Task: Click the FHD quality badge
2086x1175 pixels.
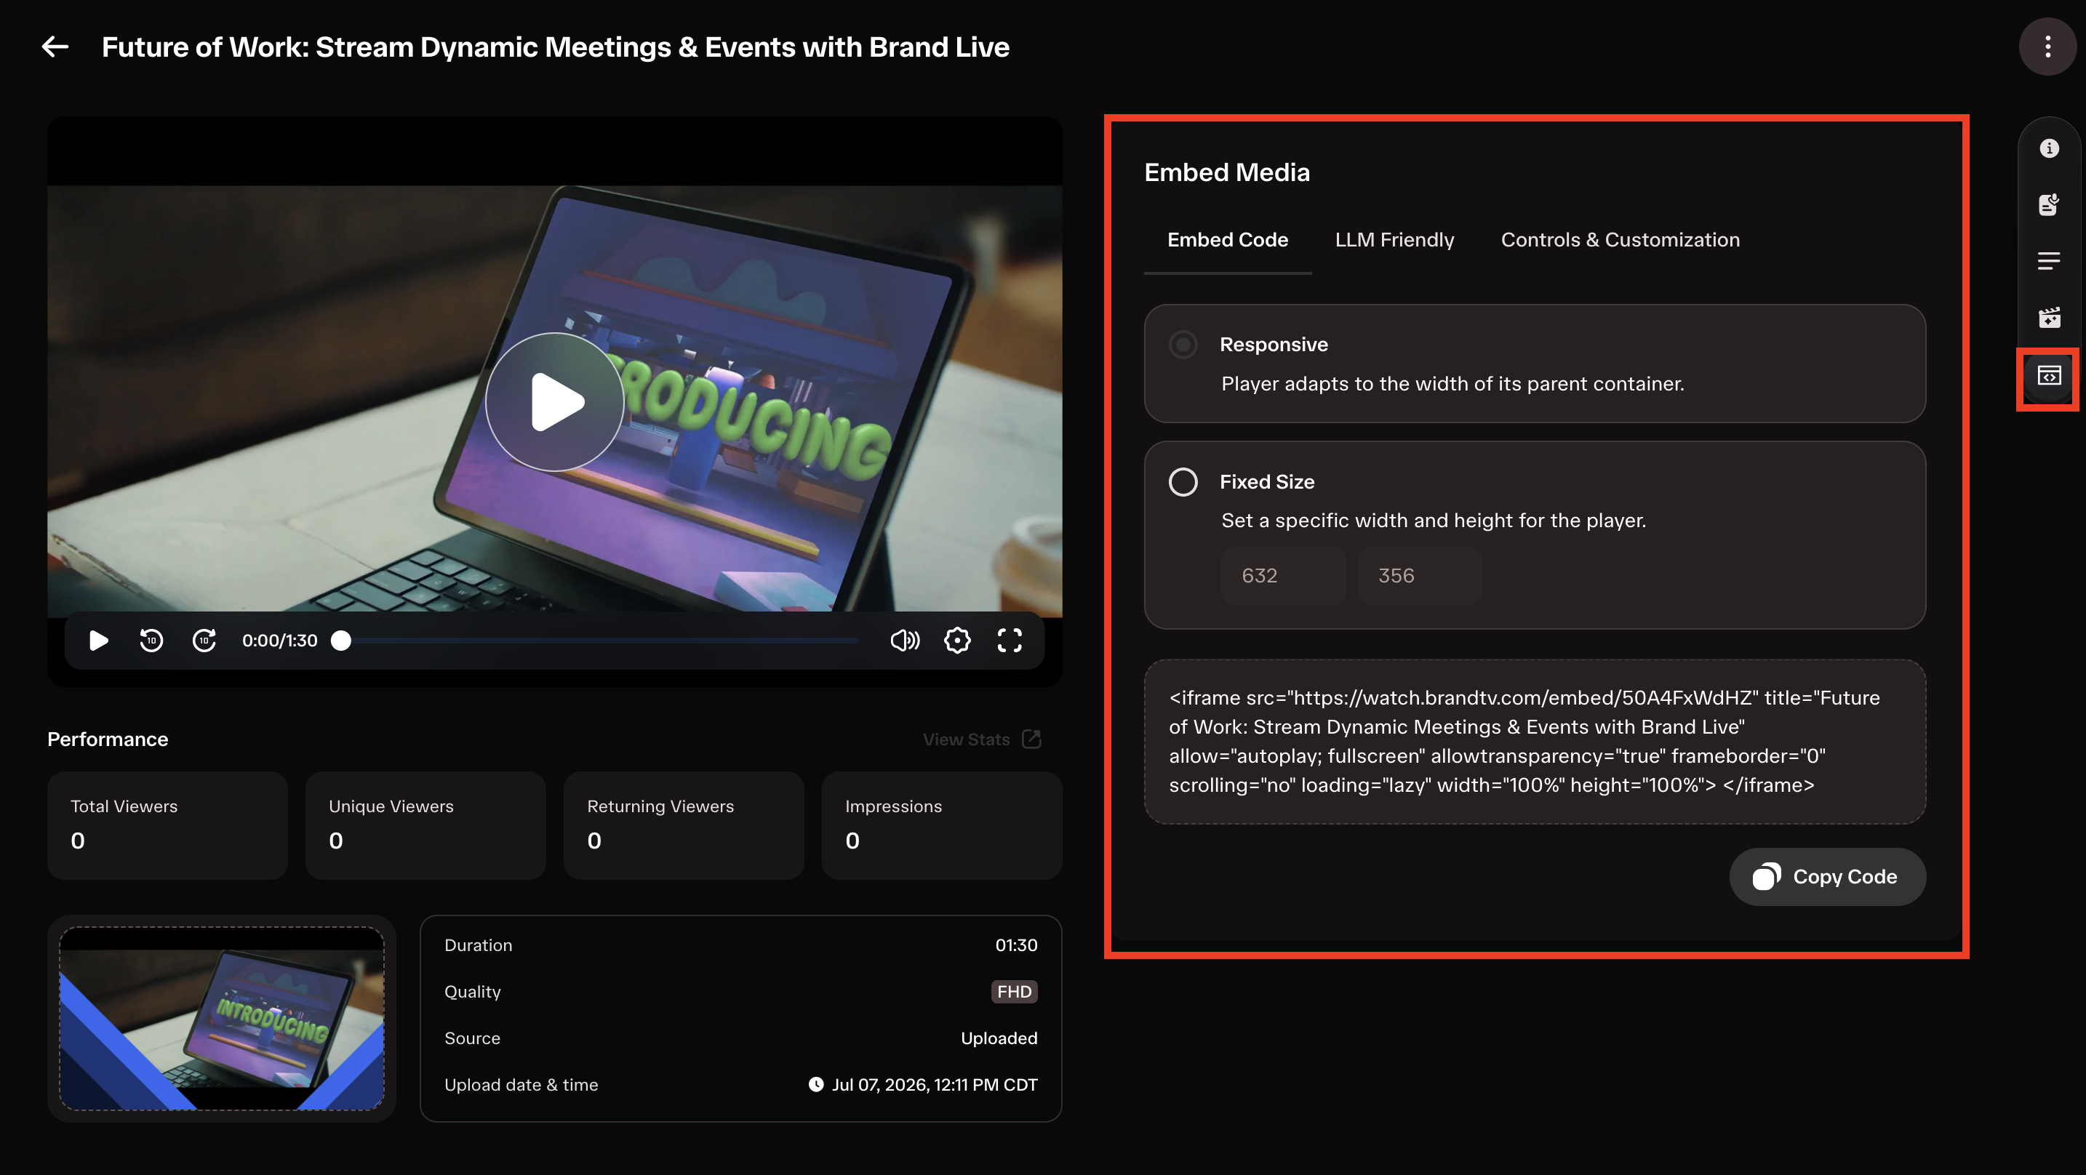Action: point(1014,991)
